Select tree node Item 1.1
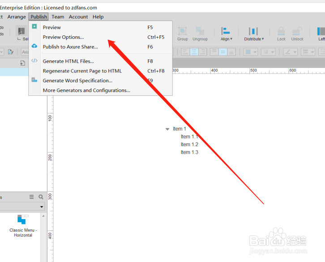Image resolution: width=325 pixels, height=262 pixels. [189, 136]
